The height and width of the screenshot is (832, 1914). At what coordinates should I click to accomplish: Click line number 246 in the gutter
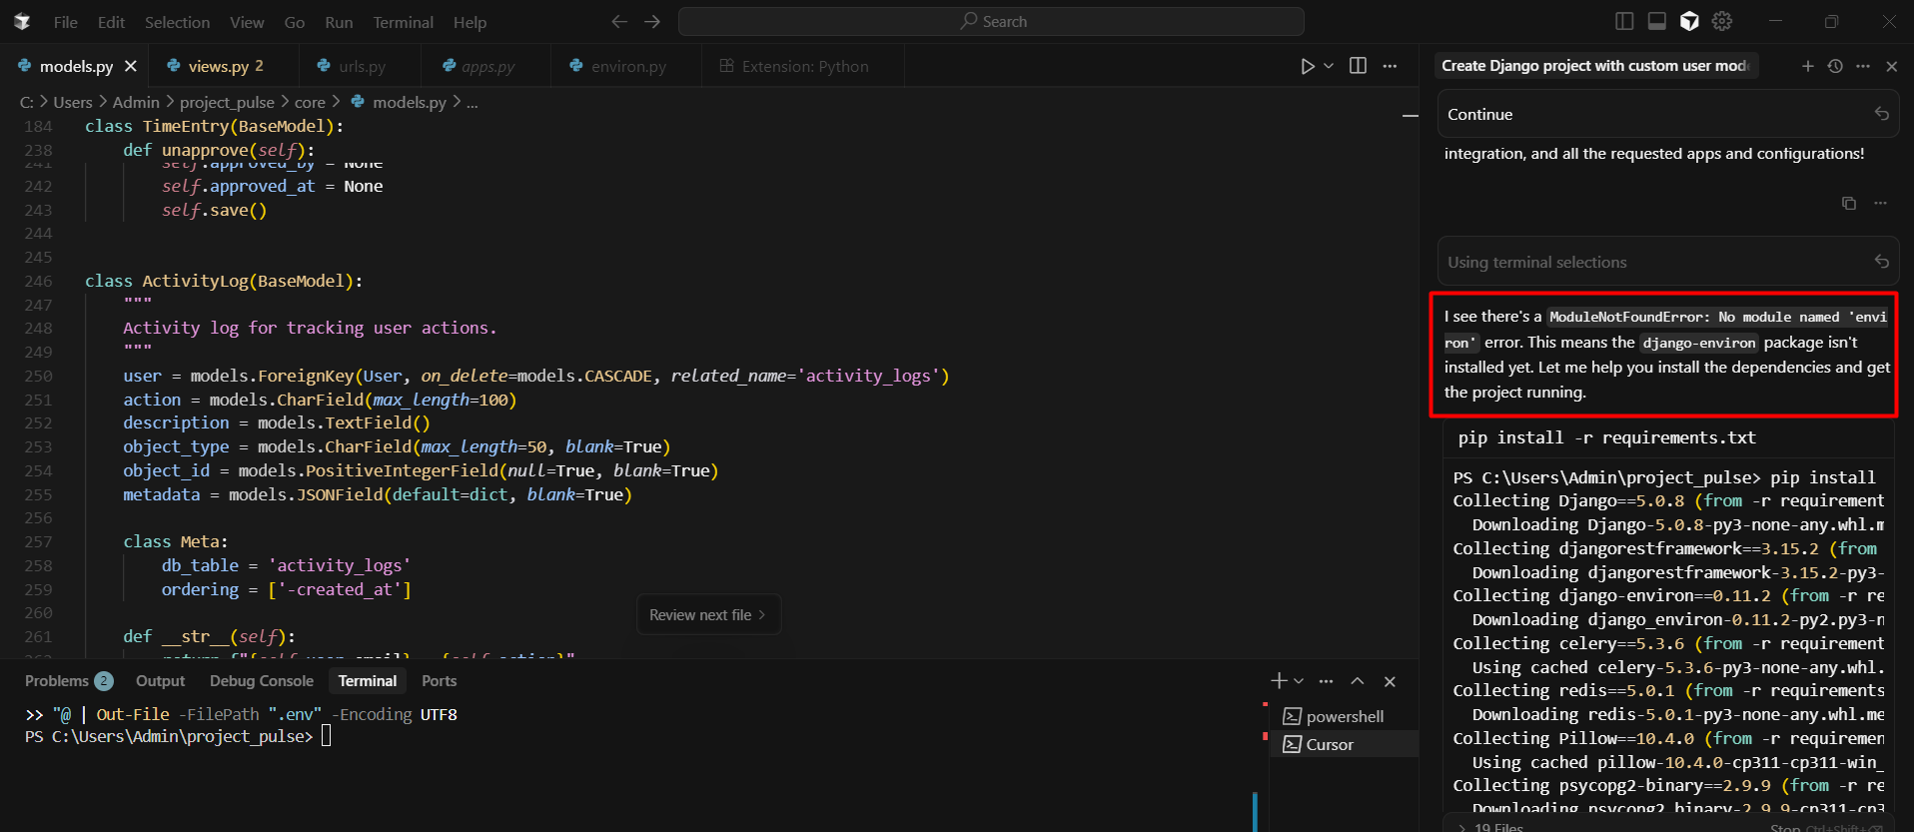(x=38, y=281)
